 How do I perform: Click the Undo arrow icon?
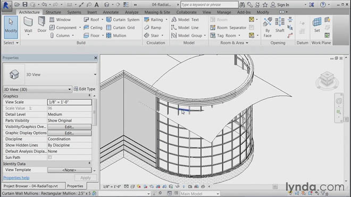44,4
